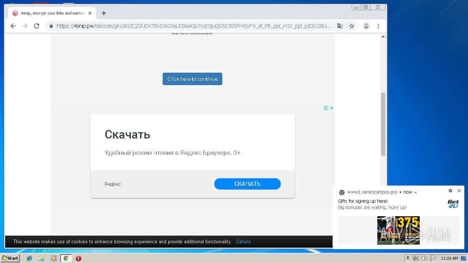Open cookie notice Details link

coord(244,241)
